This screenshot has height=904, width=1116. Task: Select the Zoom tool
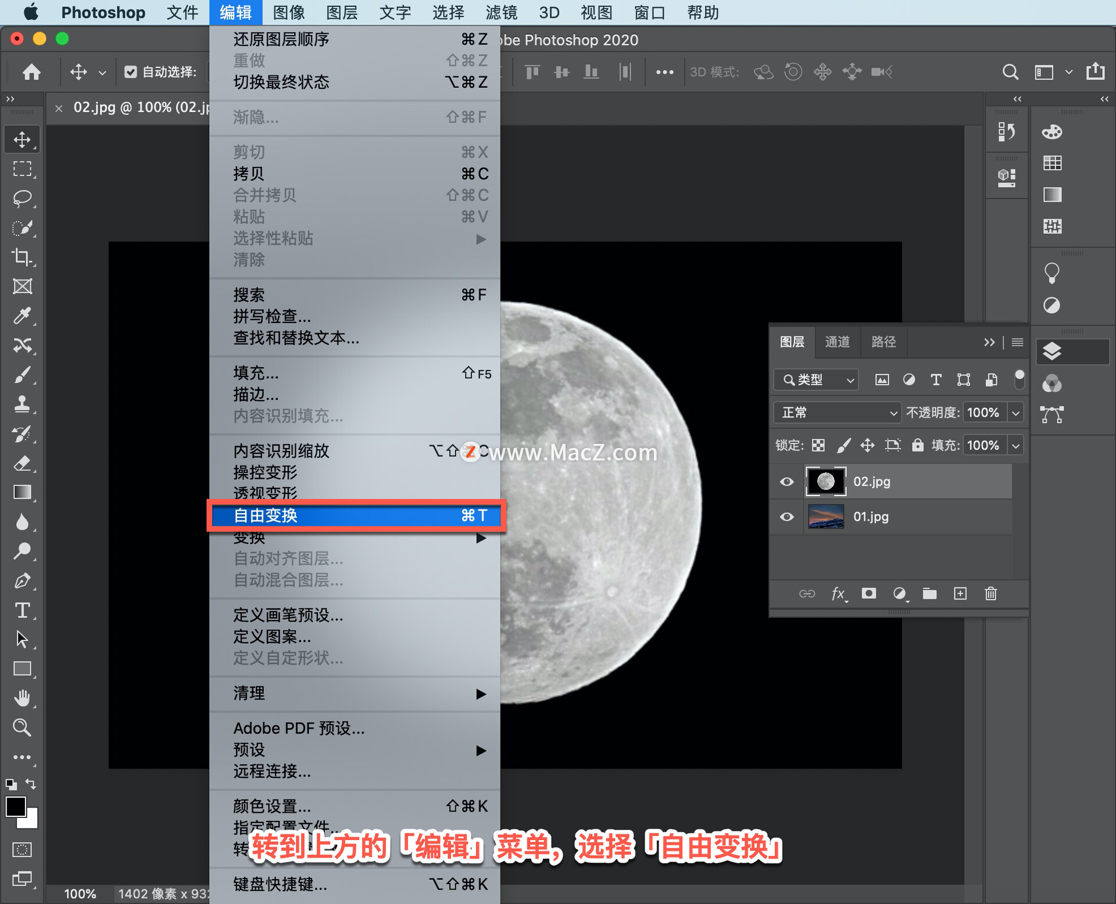point(22,727)
